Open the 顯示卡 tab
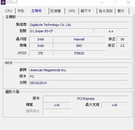Viewport: 135px width, 130px height. pos(88,11)
